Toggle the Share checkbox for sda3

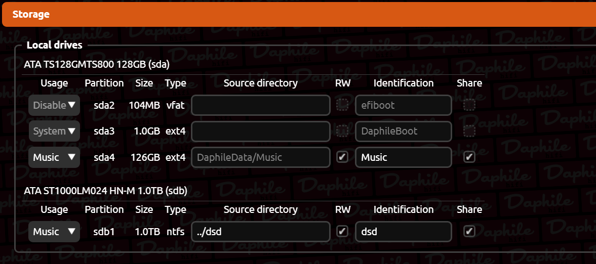(x=469, y=130)
